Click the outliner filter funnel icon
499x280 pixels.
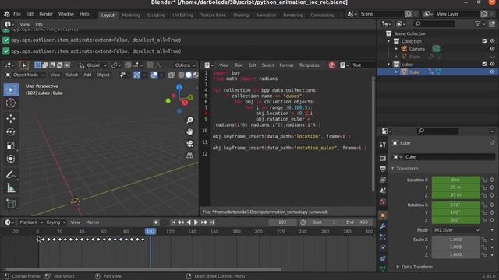click(478, 24)
